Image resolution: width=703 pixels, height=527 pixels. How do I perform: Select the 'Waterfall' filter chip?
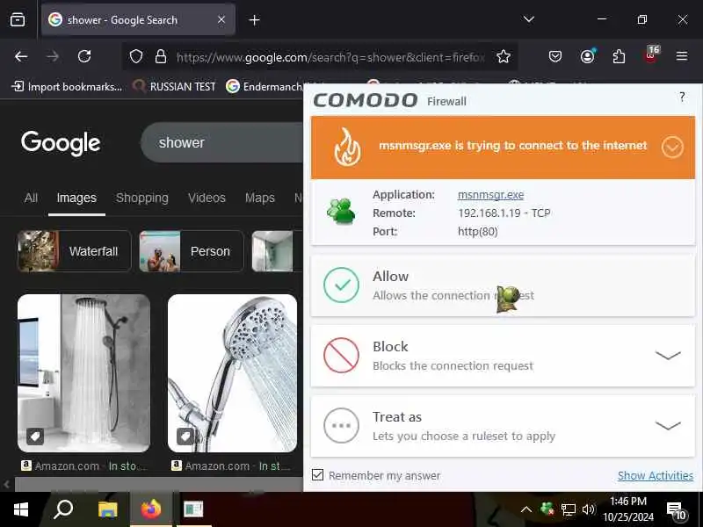tap(75, 251)
